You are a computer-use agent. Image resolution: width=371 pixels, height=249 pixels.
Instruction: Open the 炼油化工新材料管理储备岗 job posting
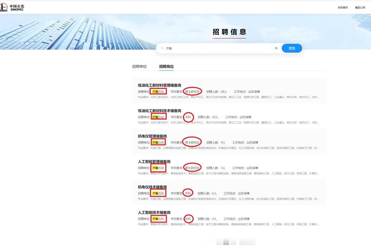(159, 85)
